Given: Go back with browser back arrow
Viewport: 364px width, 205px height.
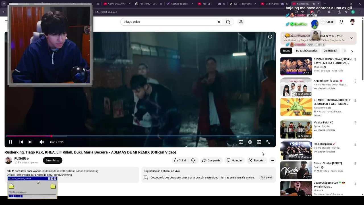Looking at the screenshot, I should (x=4, y=12).
